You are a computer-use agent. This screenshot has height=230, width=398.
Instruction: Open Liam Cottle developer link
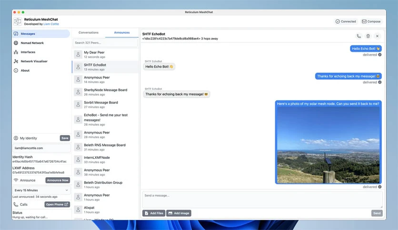(51, 24)
